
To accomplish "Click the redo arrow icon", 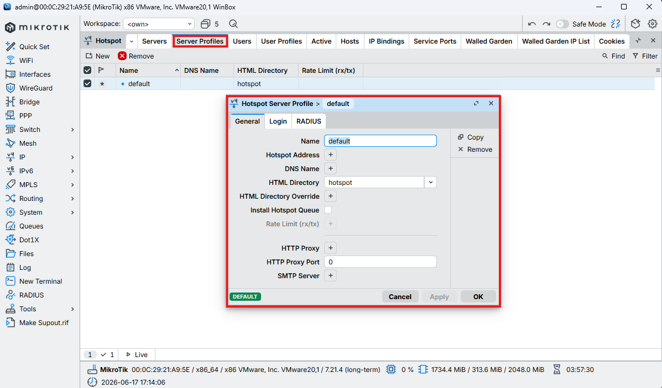I will 546,24.
